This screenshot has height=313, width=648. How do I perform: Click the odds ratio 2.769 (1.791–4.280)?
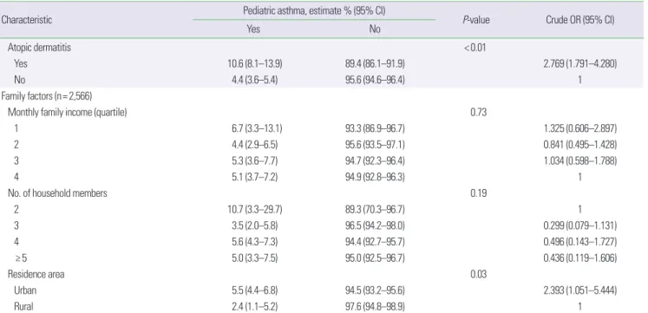579,64
